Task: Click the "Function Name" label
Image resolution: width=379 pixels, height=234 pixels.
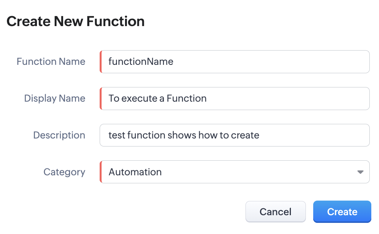Action: pos(51,62)
